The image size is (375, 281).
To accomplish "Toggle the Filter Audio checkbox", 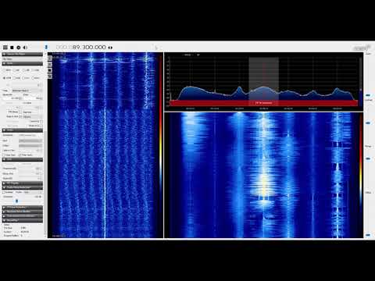I will click(20, 155).
